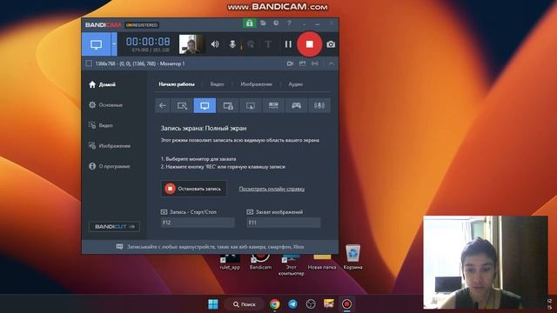Click the Остановить запись button
Screen dimensions: 557x313
pos(193,189)
